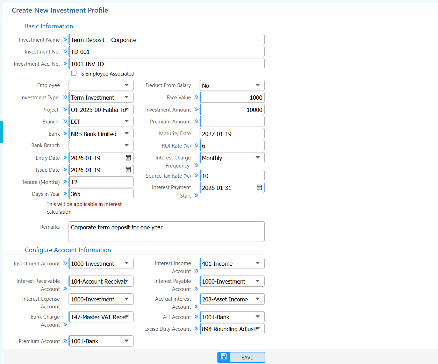Click the ROI Rate (%) field
This screenshot has width=438, height=364.
(x=232, y=146)
